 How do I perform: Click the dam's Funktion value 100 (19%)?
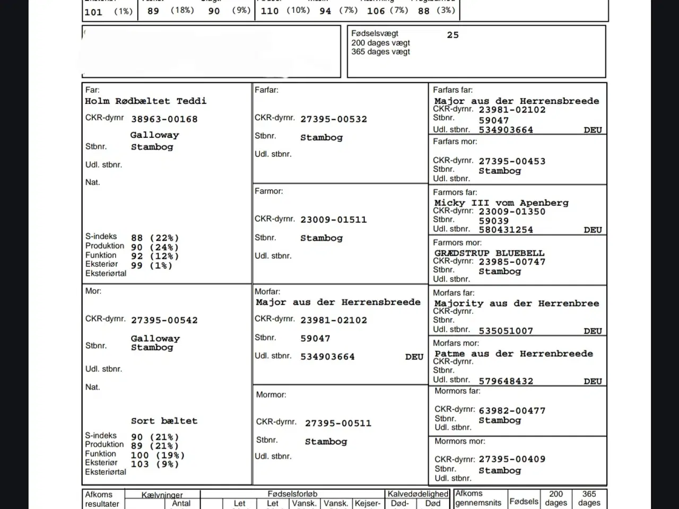tap(158, 455)
